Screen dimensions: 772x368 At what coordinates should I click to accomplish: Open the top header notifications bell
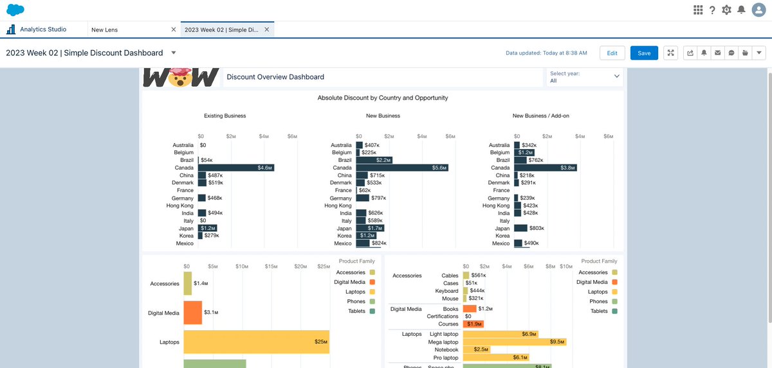click(x=741, y=10)
